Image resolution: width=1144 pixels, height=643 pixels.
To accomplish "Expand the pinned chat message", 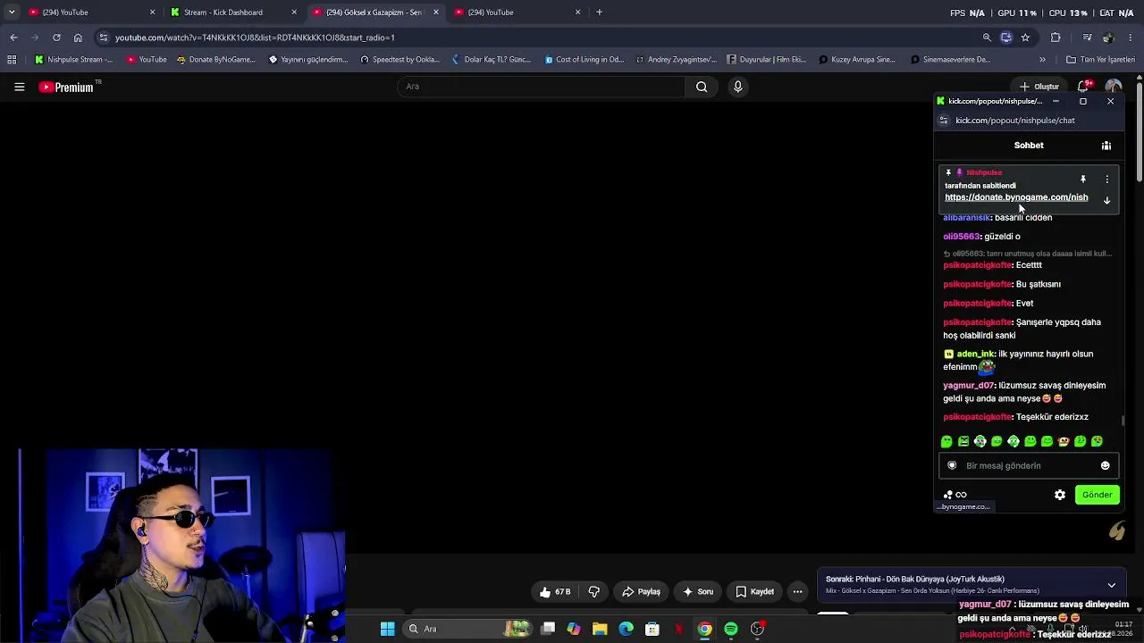I will pos(1106,200).
